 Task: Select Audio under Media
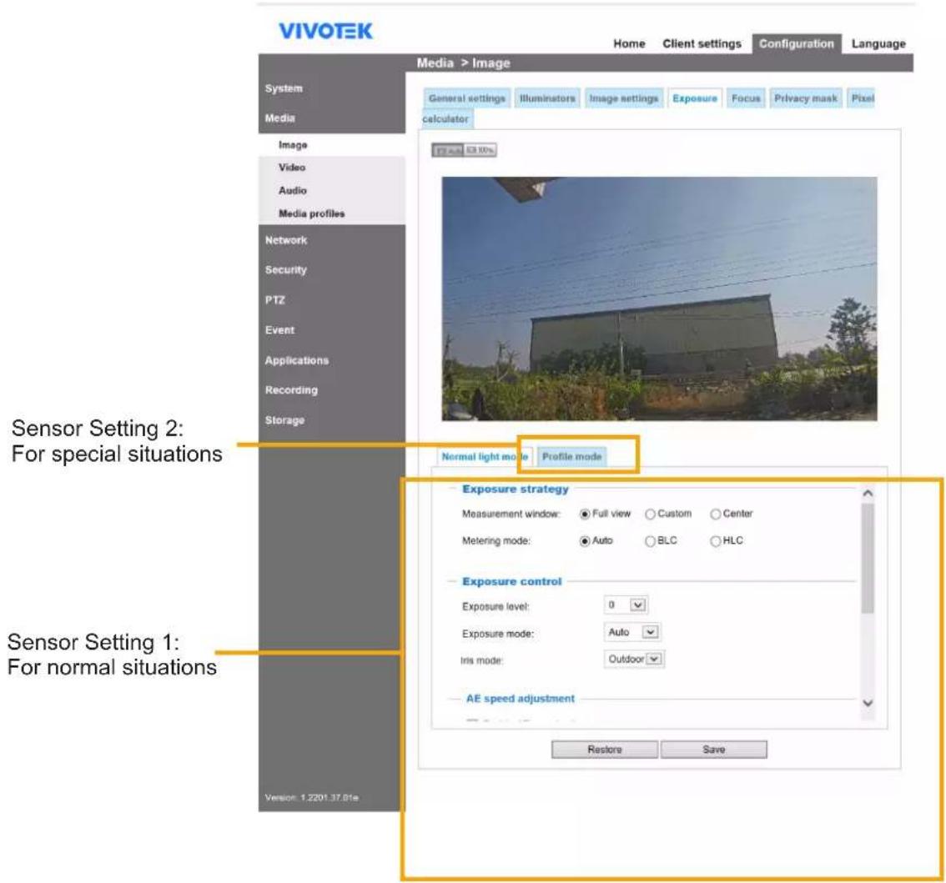pyautogui.click(x=293, y=190)
